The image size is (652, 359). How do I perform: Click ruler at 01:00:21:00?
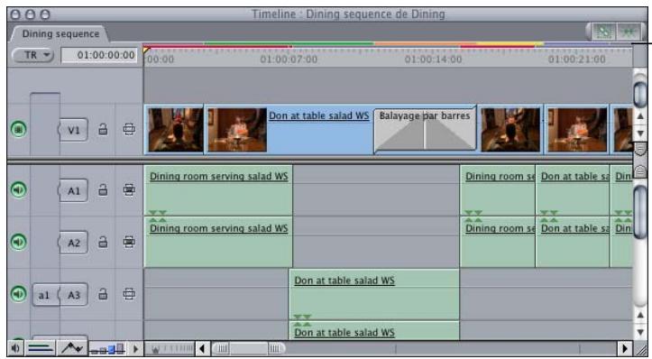pyautogui.click(x=577, y=59)
